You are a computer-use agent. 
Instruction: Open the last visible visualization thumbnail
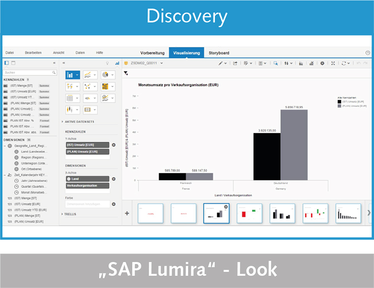[x=348, y=213]
